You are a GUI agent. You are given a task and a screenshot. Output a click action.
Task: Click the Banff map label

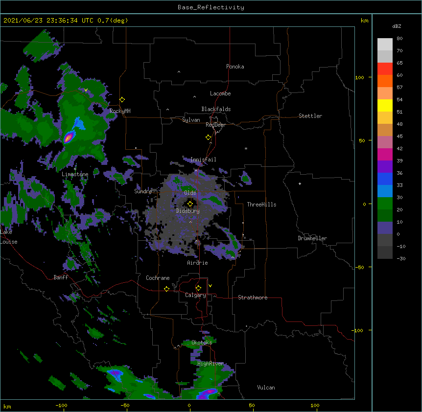(61, 277)
